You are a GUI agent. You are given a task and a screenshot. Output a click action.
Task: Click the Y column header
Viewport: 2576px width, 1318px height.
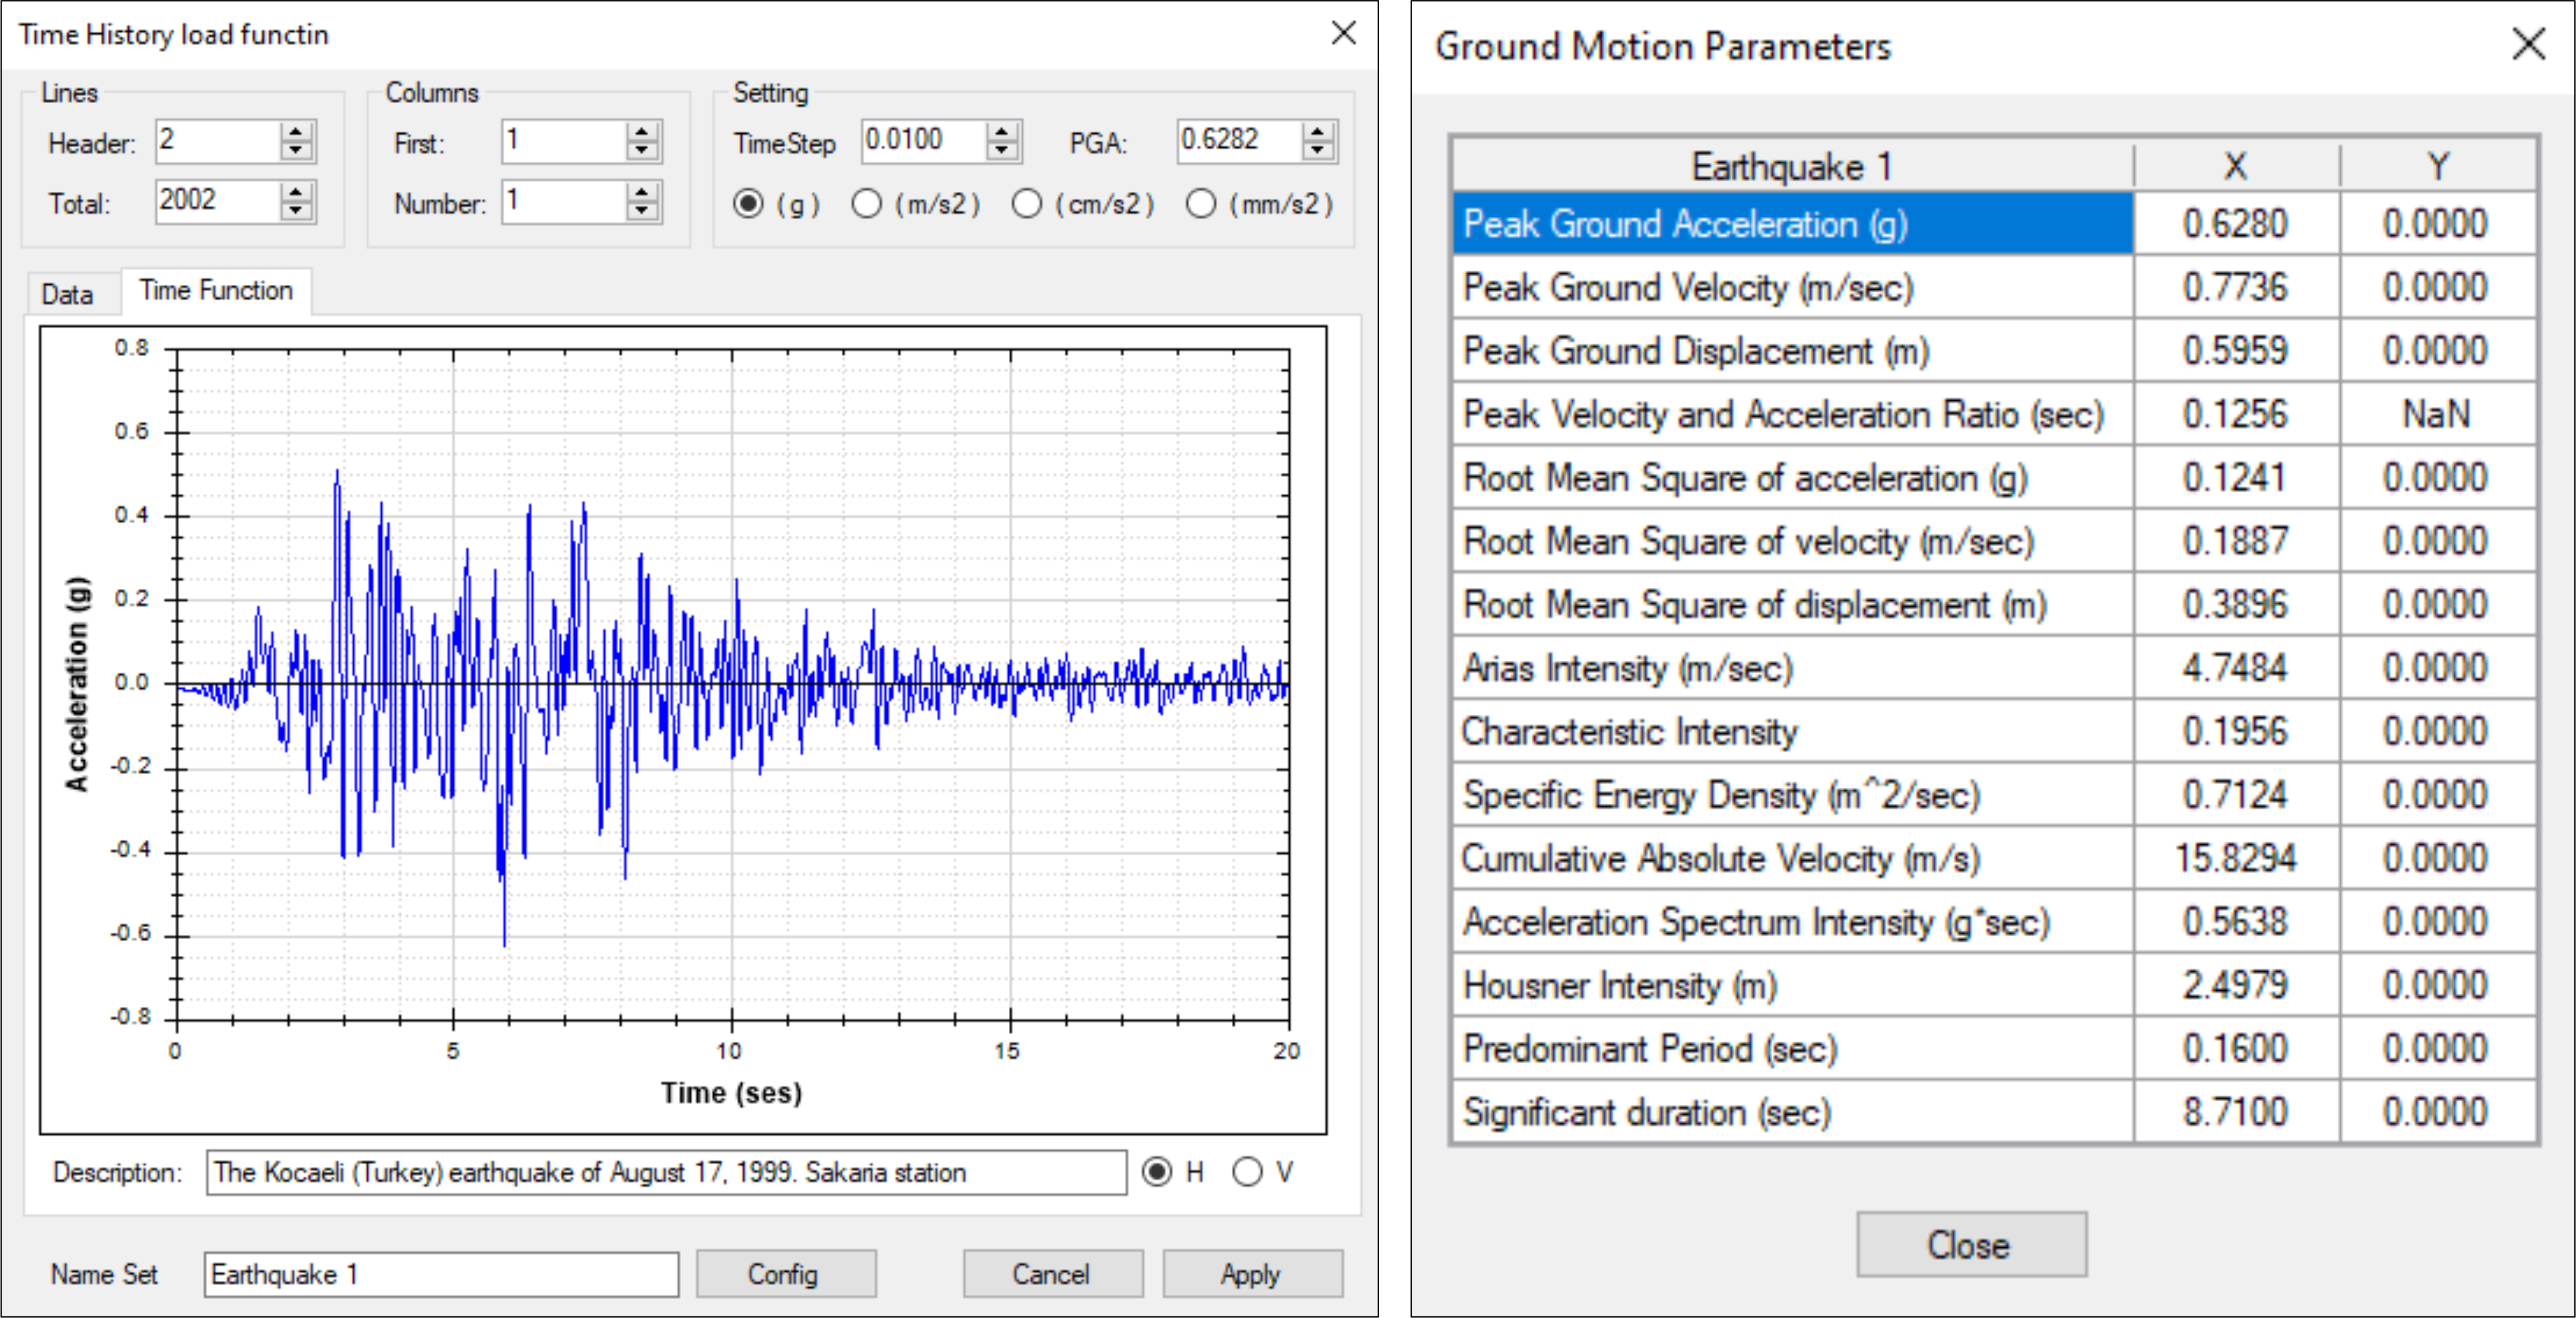(2438, 166)
